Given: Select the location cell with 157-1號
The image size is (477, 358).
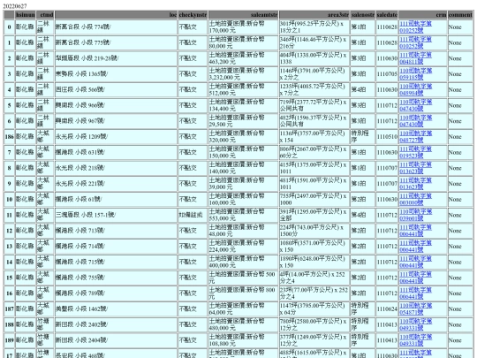Looking at the screenshot, I should tap(117, 215).
